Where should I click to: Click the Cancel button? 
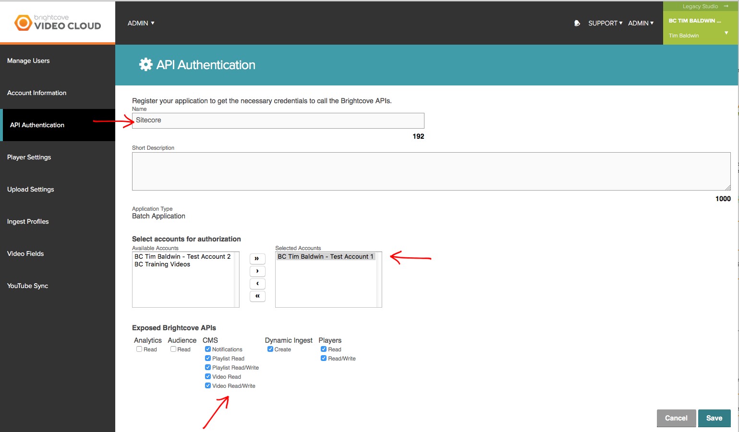pos(676,418)
